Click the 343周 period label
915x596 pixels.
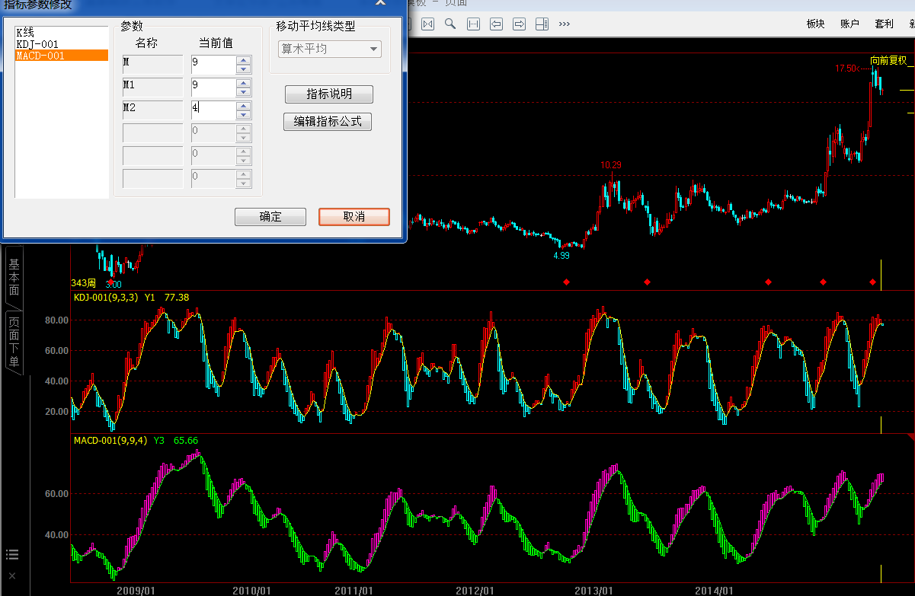pyautogui.click(x=83, y=283)
